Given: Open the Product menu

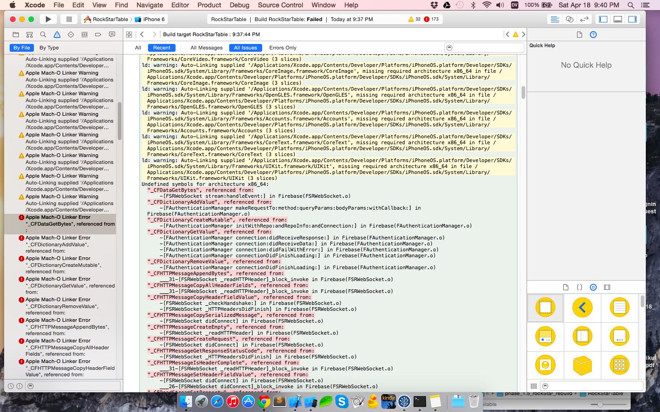Looking at the screenshot, I should pyautogui.click(x=209, y=5).
